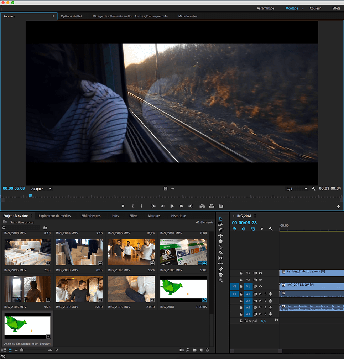Click the trash icon in Project panel
Image resolution: width=344 pixels, height=359 pixels.
pos(207,350)
